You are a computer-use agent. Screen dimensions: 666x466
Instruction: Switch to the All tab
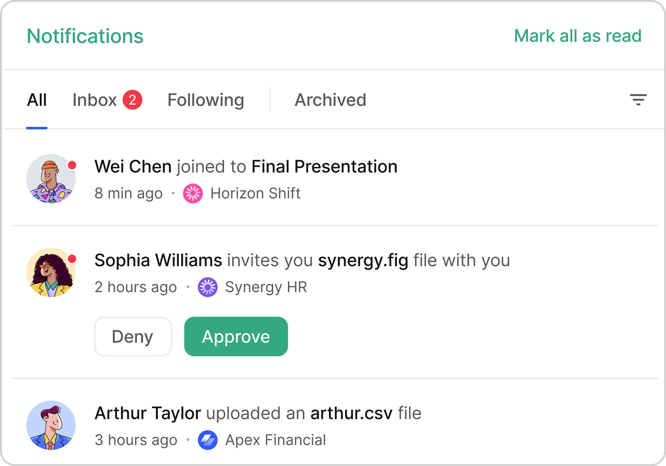pos(37,99)
